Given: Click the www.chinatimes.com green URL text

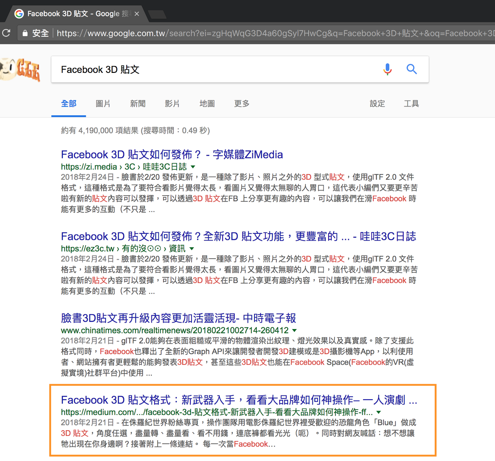Looking at the screenshot, I should pos(175,330).
